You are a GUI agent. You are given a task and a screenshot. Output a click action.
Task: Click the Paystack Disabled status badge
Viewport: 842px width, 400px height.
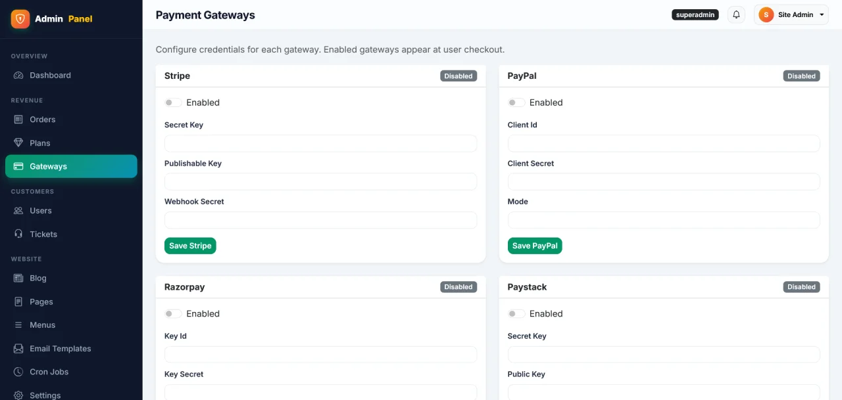pyautogui.click(x=802, y=287)
